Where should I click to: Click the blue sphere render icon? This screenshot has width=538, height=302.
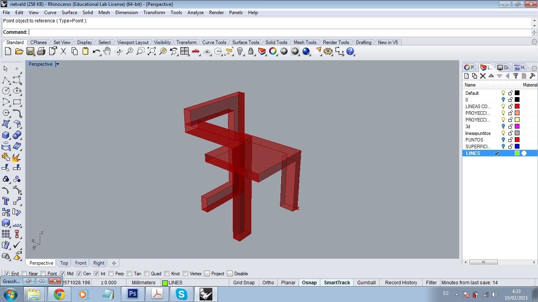[306, 51]
